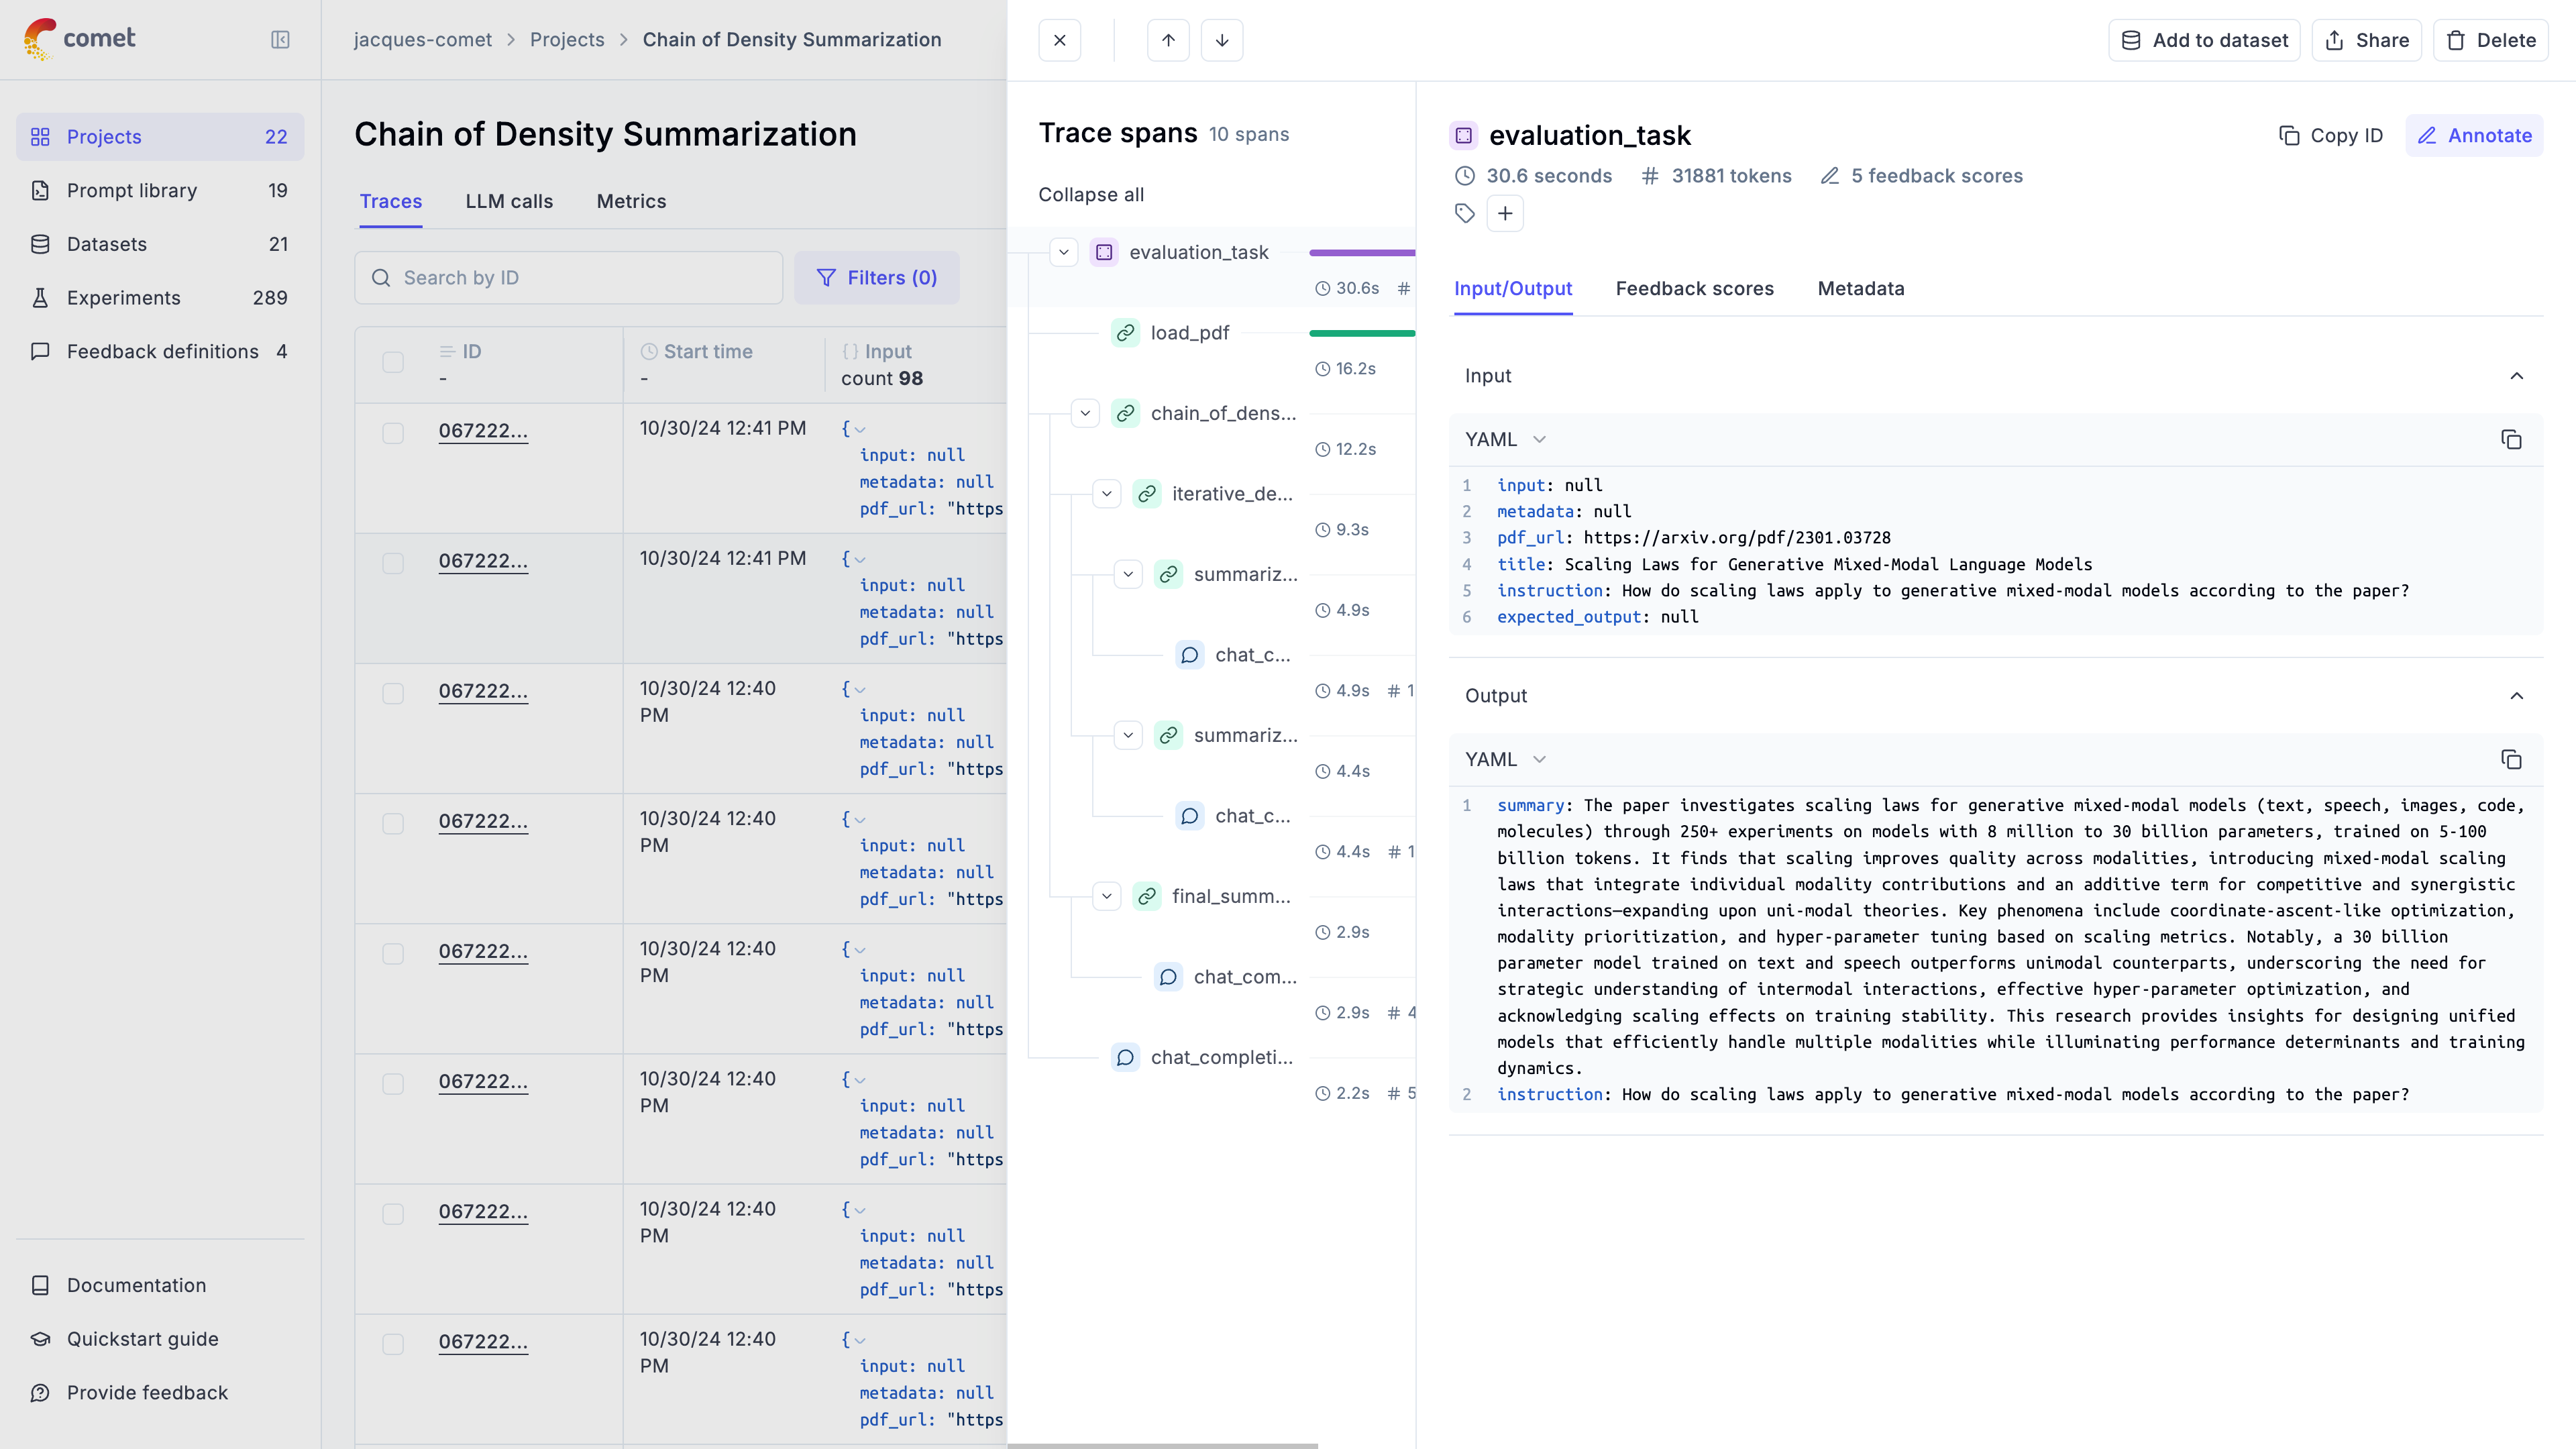Viewport: 2576px width, 1449px height.
Task: Open Experiments from the sidebar
Action: pos(124,298)
